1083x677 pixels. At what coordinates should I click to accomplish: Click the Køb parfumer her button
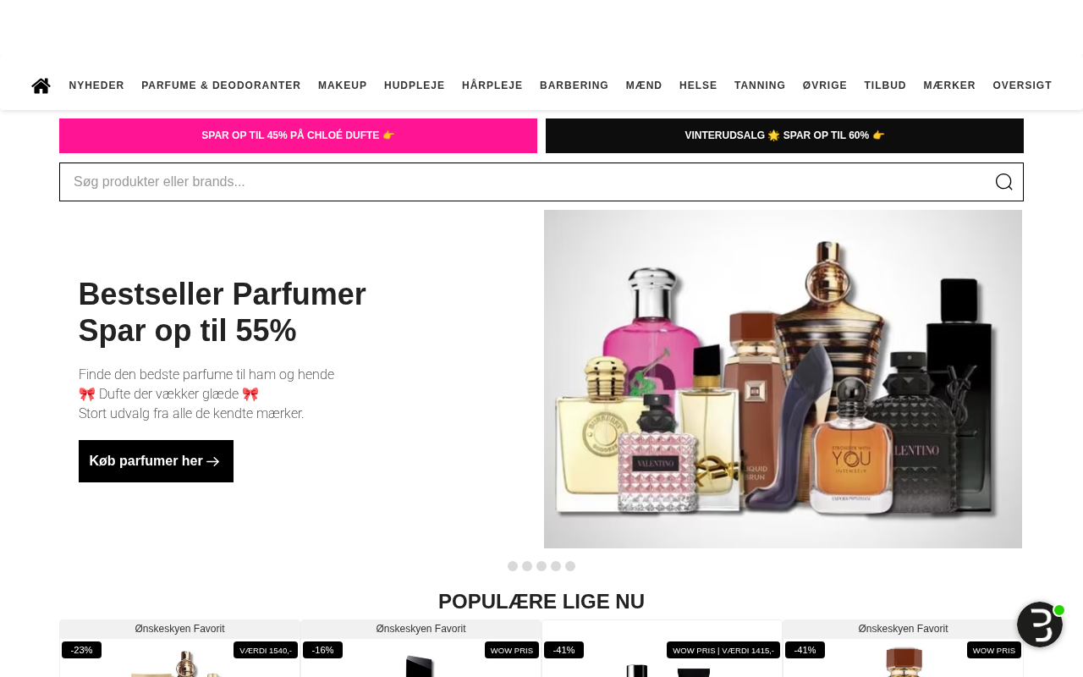click(156, 461)
